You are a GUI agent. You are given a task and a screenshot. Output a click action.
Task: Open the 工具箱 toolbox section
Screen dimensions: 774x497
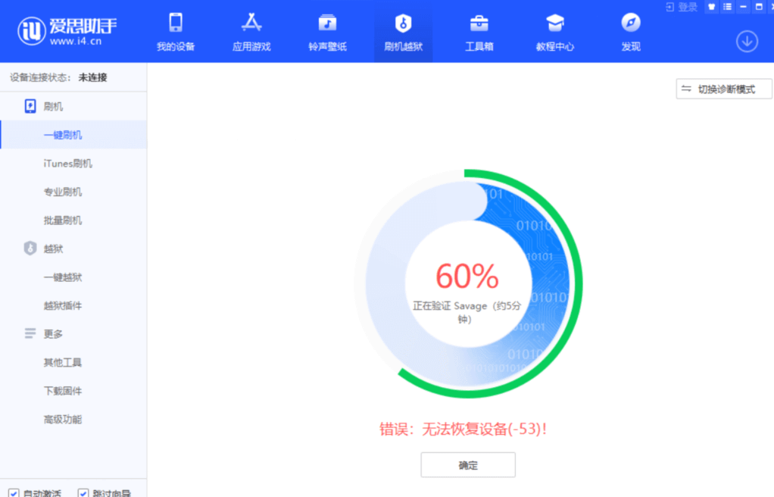click(479, 32)
